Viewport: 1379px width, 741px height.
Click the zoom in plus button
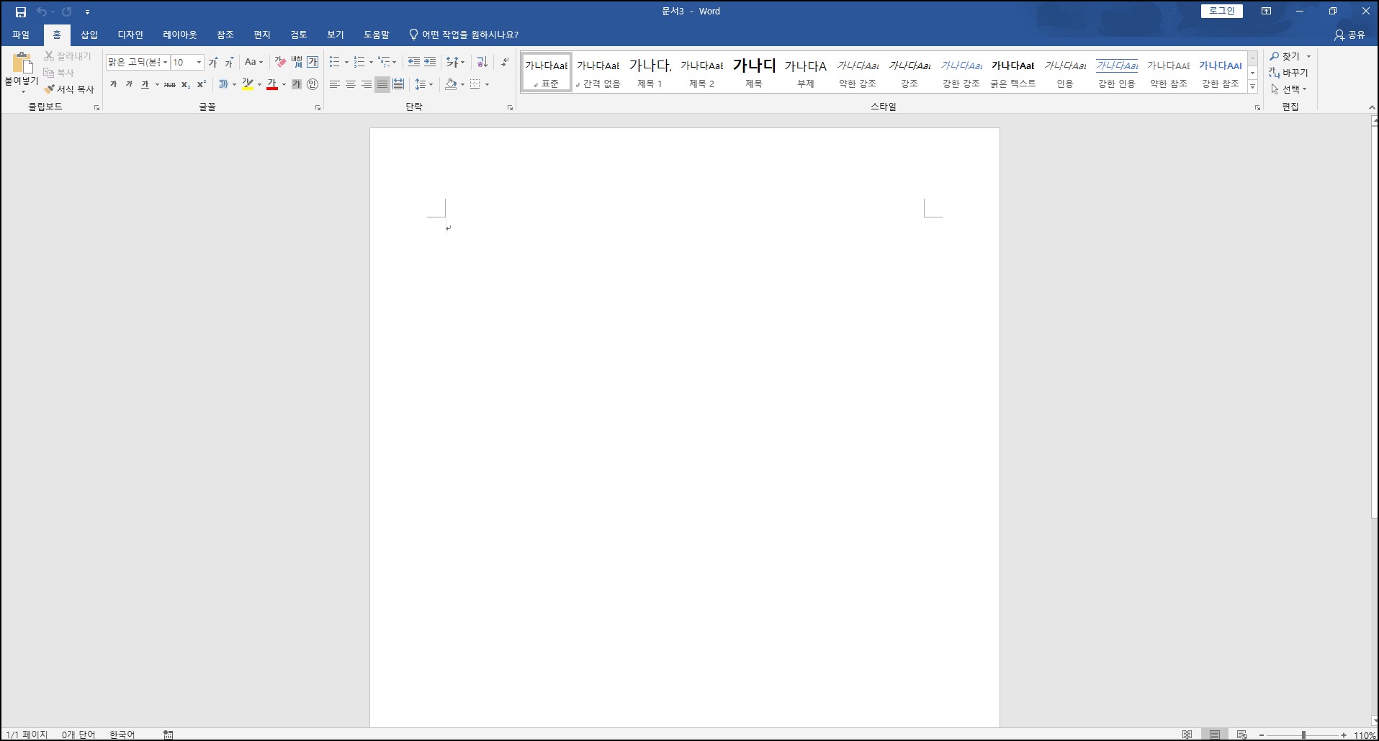pyautogui.click(x=1344, y=735)
